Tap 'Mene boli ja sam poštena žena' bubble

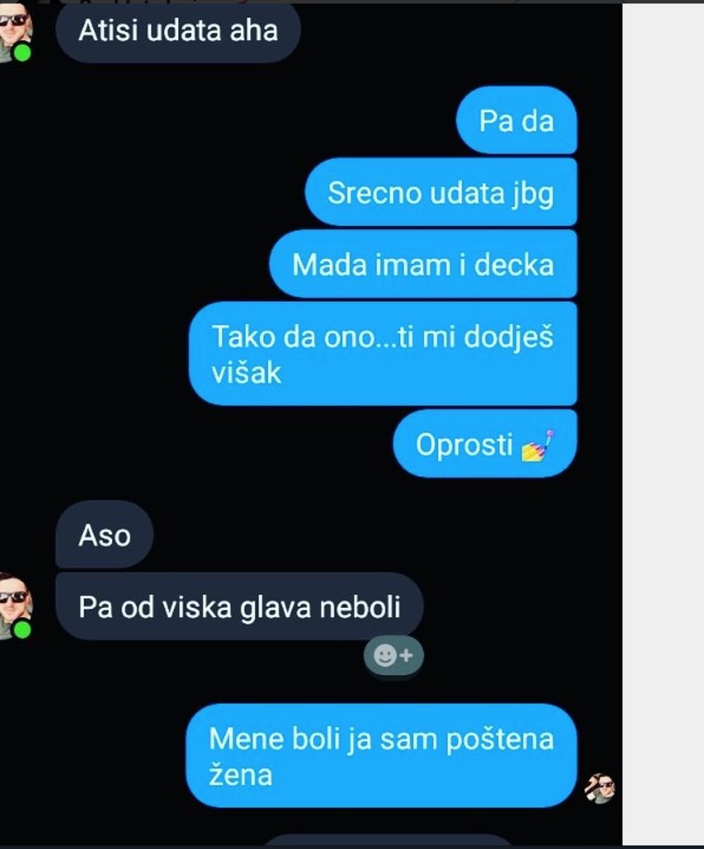tap(382, 755)
